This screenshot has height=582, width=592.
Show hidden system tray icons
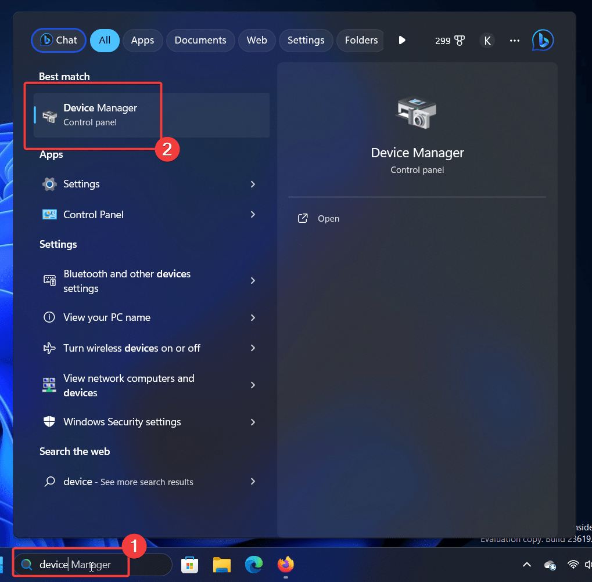[x=527, y=565]
